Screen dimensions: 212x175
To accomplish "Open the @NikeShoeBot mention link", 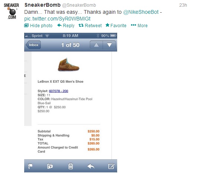I will point(141,12).
